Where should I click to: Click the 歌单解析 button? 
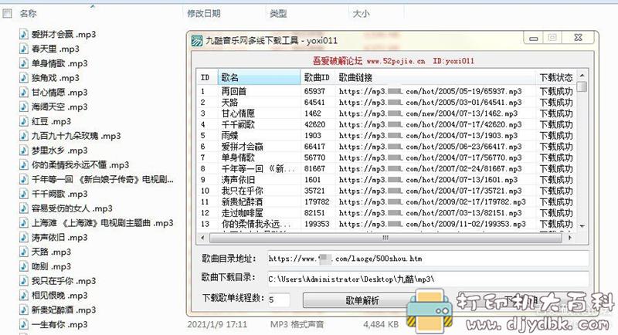tap(362, 300)
